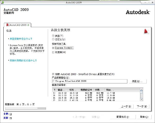The width and height of the screenshot is (155, 123).
Task: Click the green checkmark on AutoCAD 2009 tab
Action: click(x=28, y=25)
